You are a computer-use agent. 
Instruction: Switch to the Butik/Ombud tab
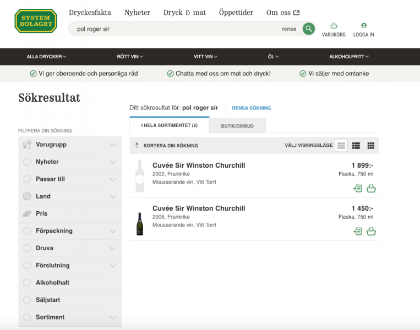(x=237, y=126)
